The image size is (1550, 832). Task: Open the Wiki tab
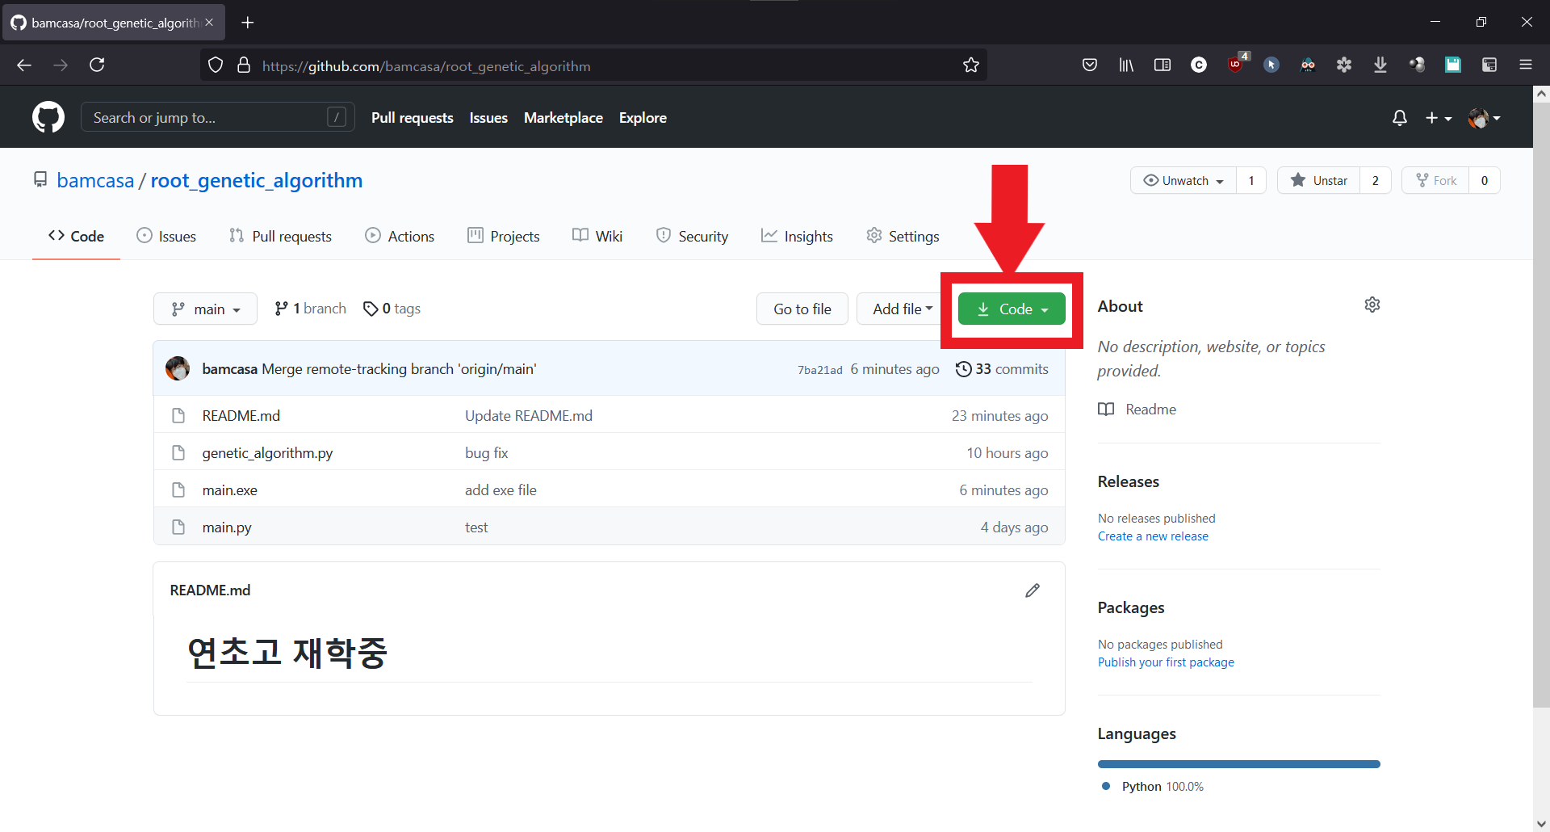(x=597, y=236)
